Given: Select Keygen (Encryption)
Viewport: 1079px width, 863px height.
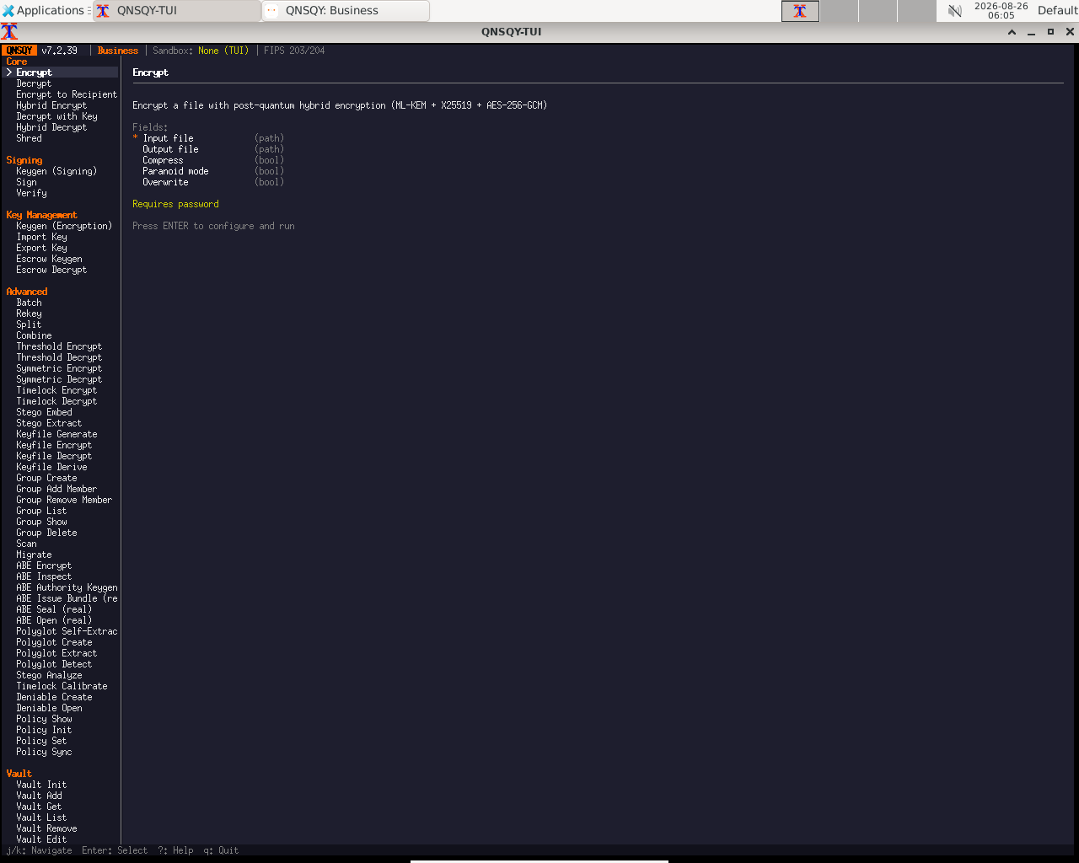Looking at the screenshot, I should tap(64, 226).
